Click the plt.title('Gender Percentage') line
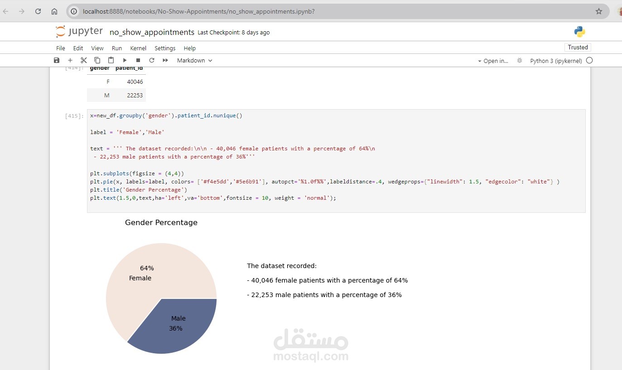This screenshot has width=622, height=370. pos(139,190)
